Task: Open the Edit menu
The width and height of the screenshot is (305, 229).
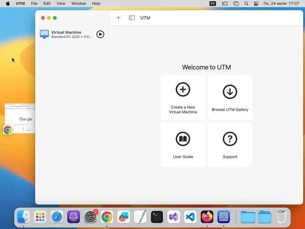Action: [47, 4]
